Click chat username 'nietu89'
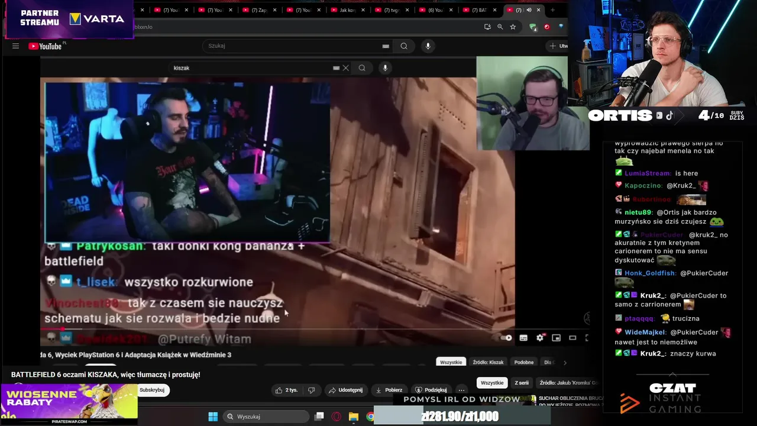The image size is (757, 426). 638,212
